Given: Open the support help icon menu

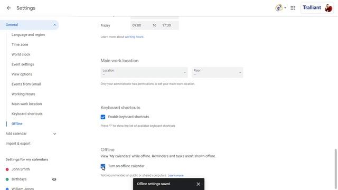Looking at the screenshot, I should 279,8.
